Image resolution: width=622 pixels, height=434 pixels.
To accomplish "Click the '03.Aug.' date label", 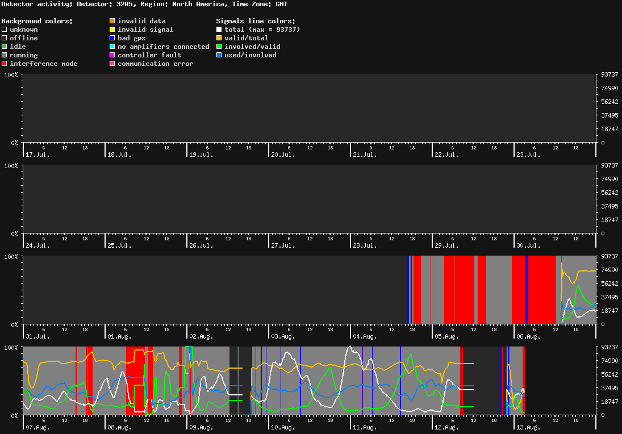I will (x=283, y=336).
